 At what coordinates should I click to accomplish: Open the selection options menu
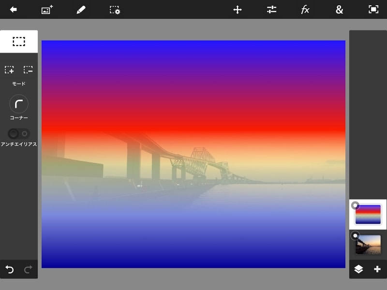(115, 10)
